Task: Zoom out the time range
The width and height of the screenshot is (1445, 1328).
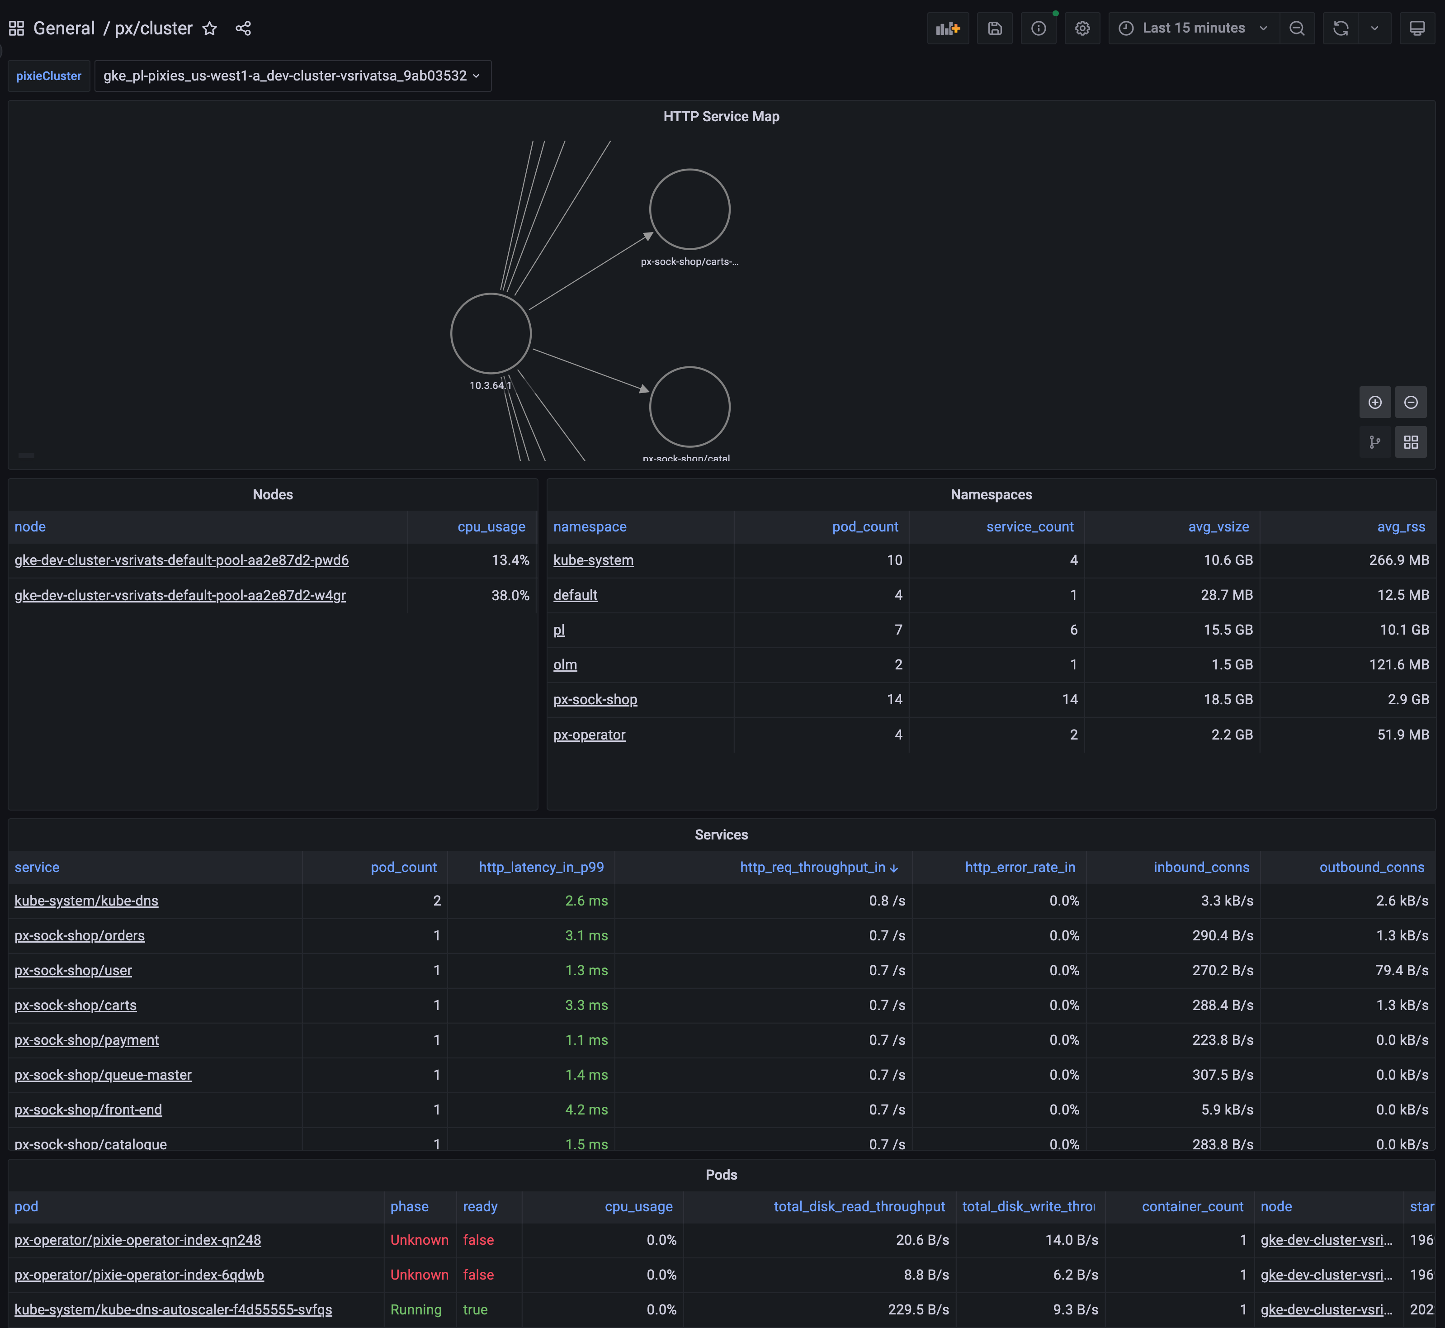Action: [x=1296, y=28]
